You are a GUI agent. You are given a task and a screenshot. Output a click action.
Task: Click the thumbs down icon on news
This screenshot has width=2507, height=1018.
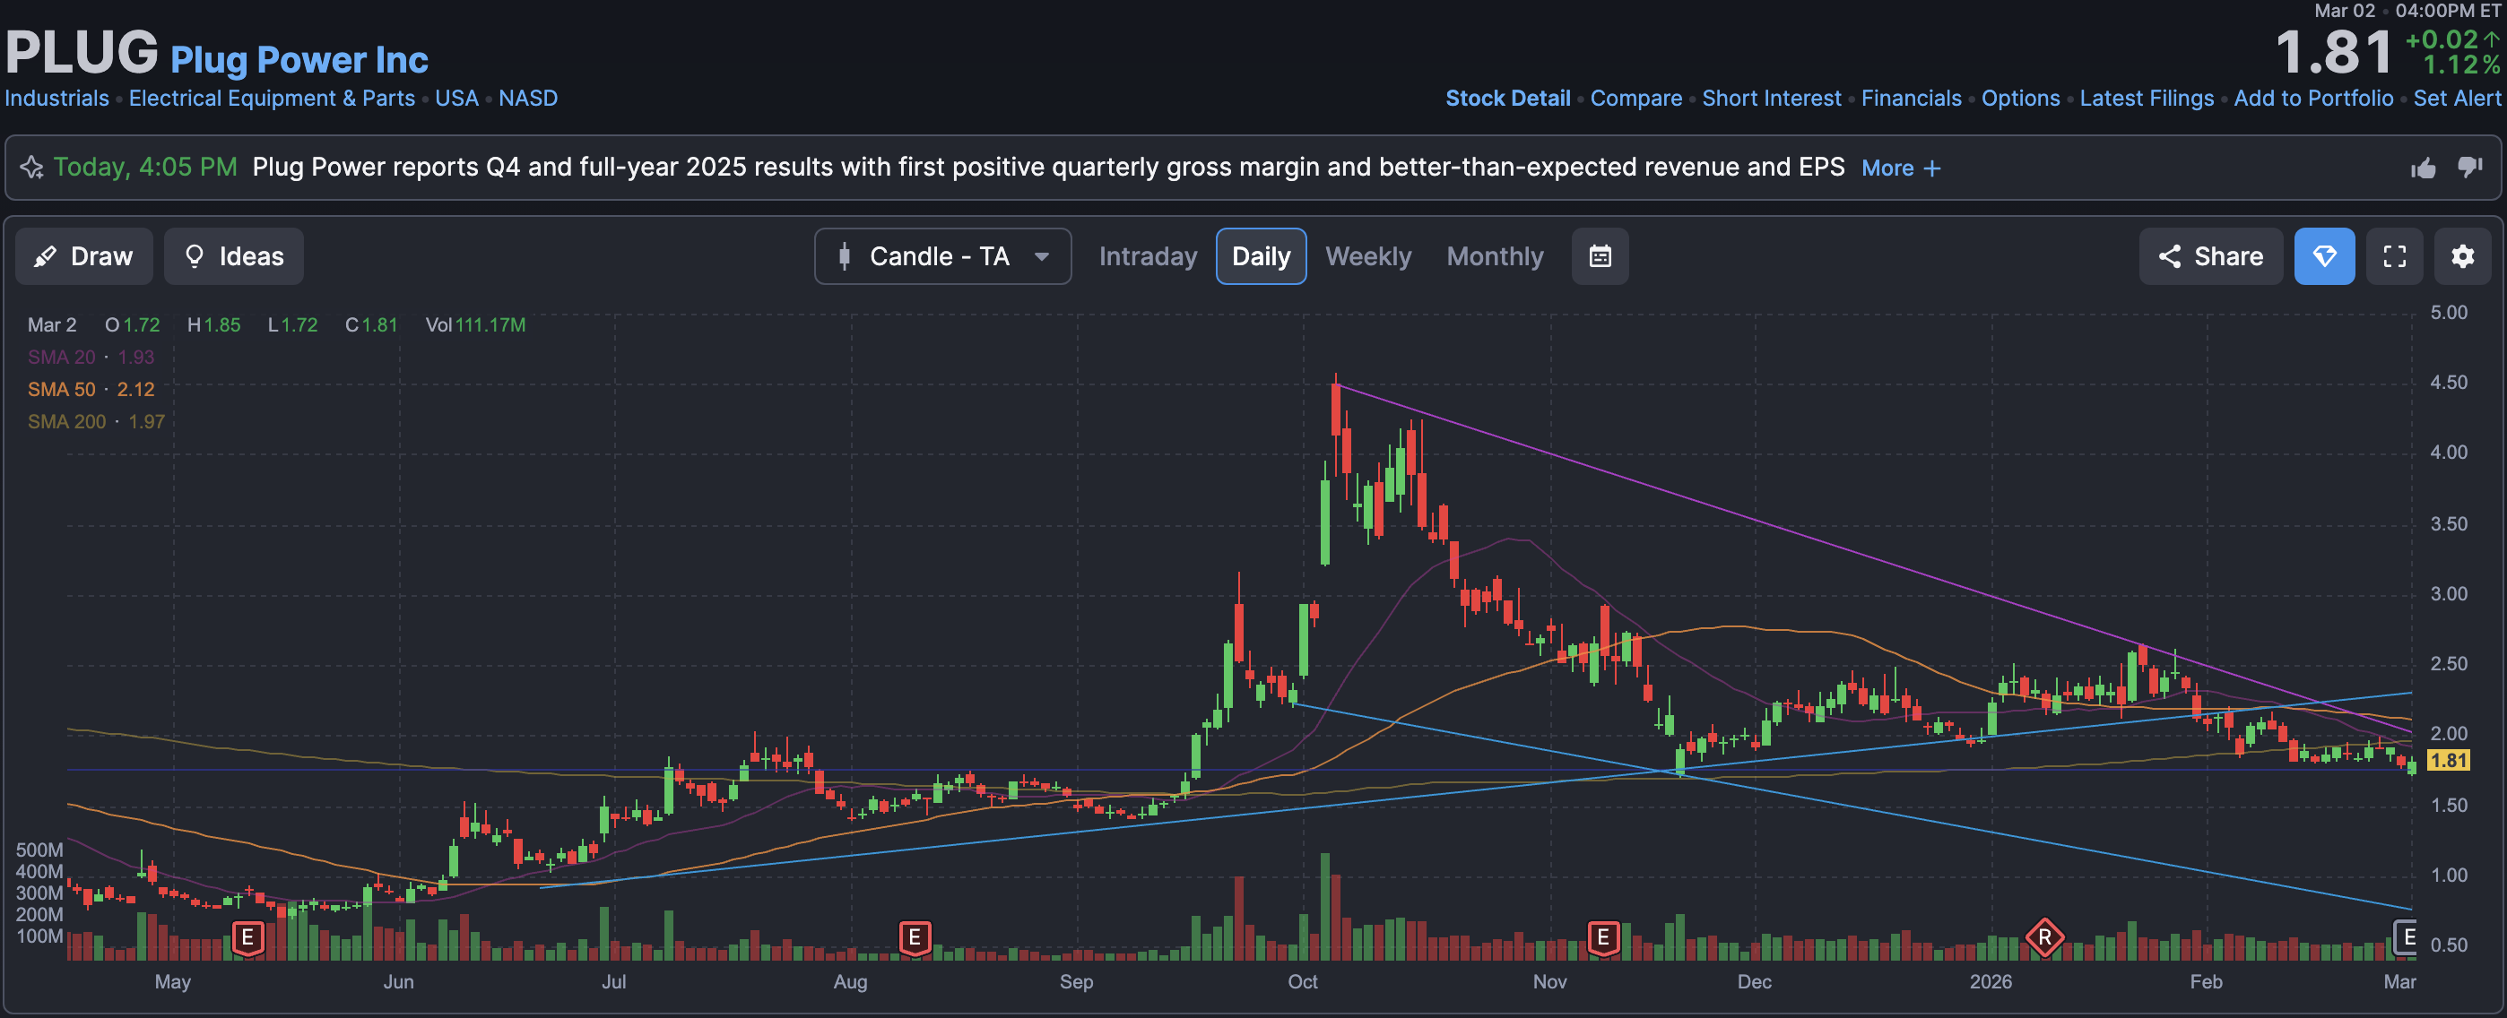[x=2469, y=168]
